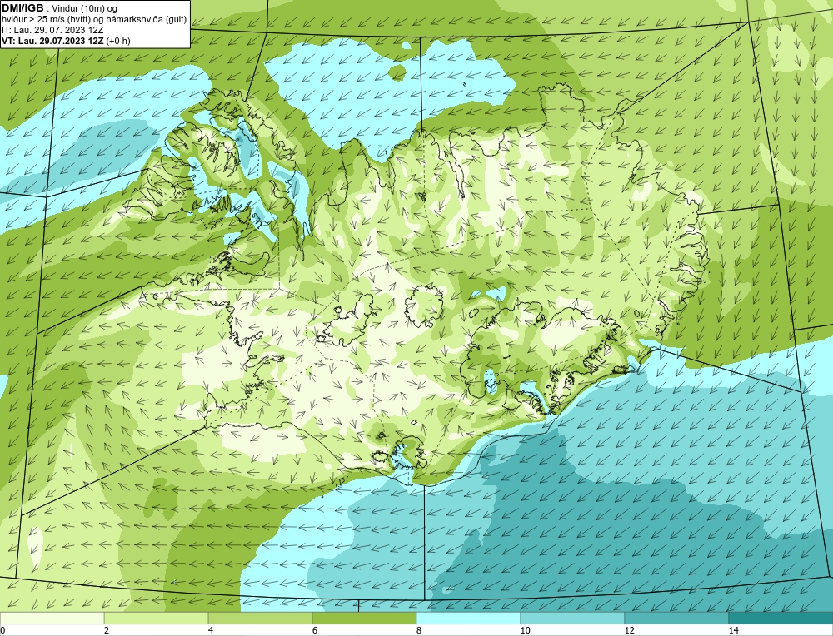Click the legend label '6'
The image size is (833, 636).
click(315, 630)
